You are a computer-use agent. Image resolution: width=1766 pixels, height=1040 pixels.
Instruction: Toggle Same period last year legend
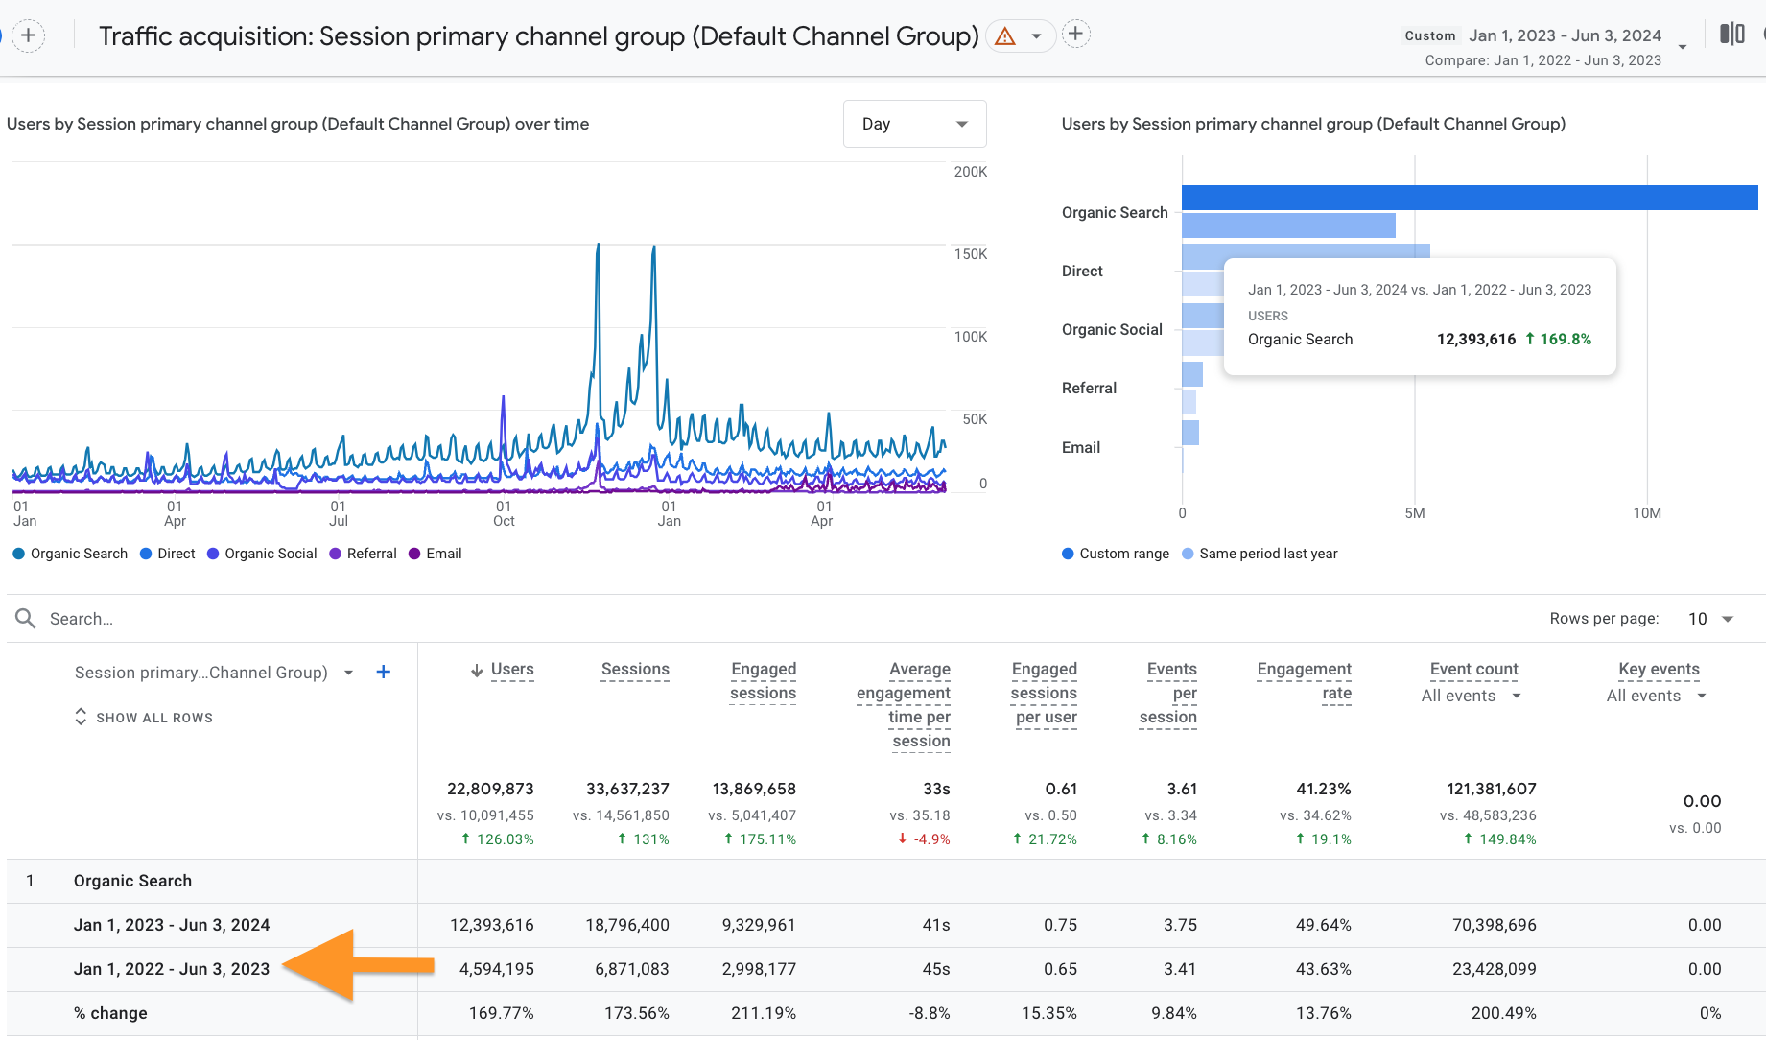tap(1260, 554)
